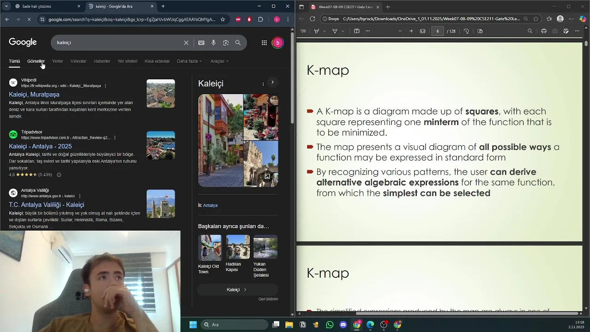This screenshot has height=332, width=590.
Task: Open the Google account avatar on the page
Action: click(x=277, y=42)
